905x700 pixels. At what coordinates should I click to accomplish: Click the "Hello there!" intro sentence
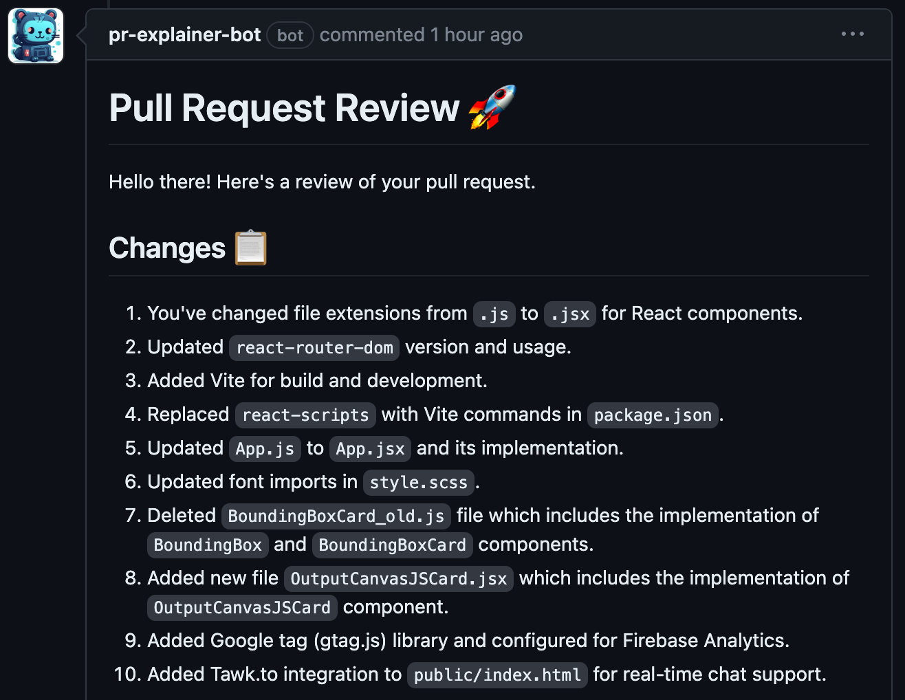(322, 182)
